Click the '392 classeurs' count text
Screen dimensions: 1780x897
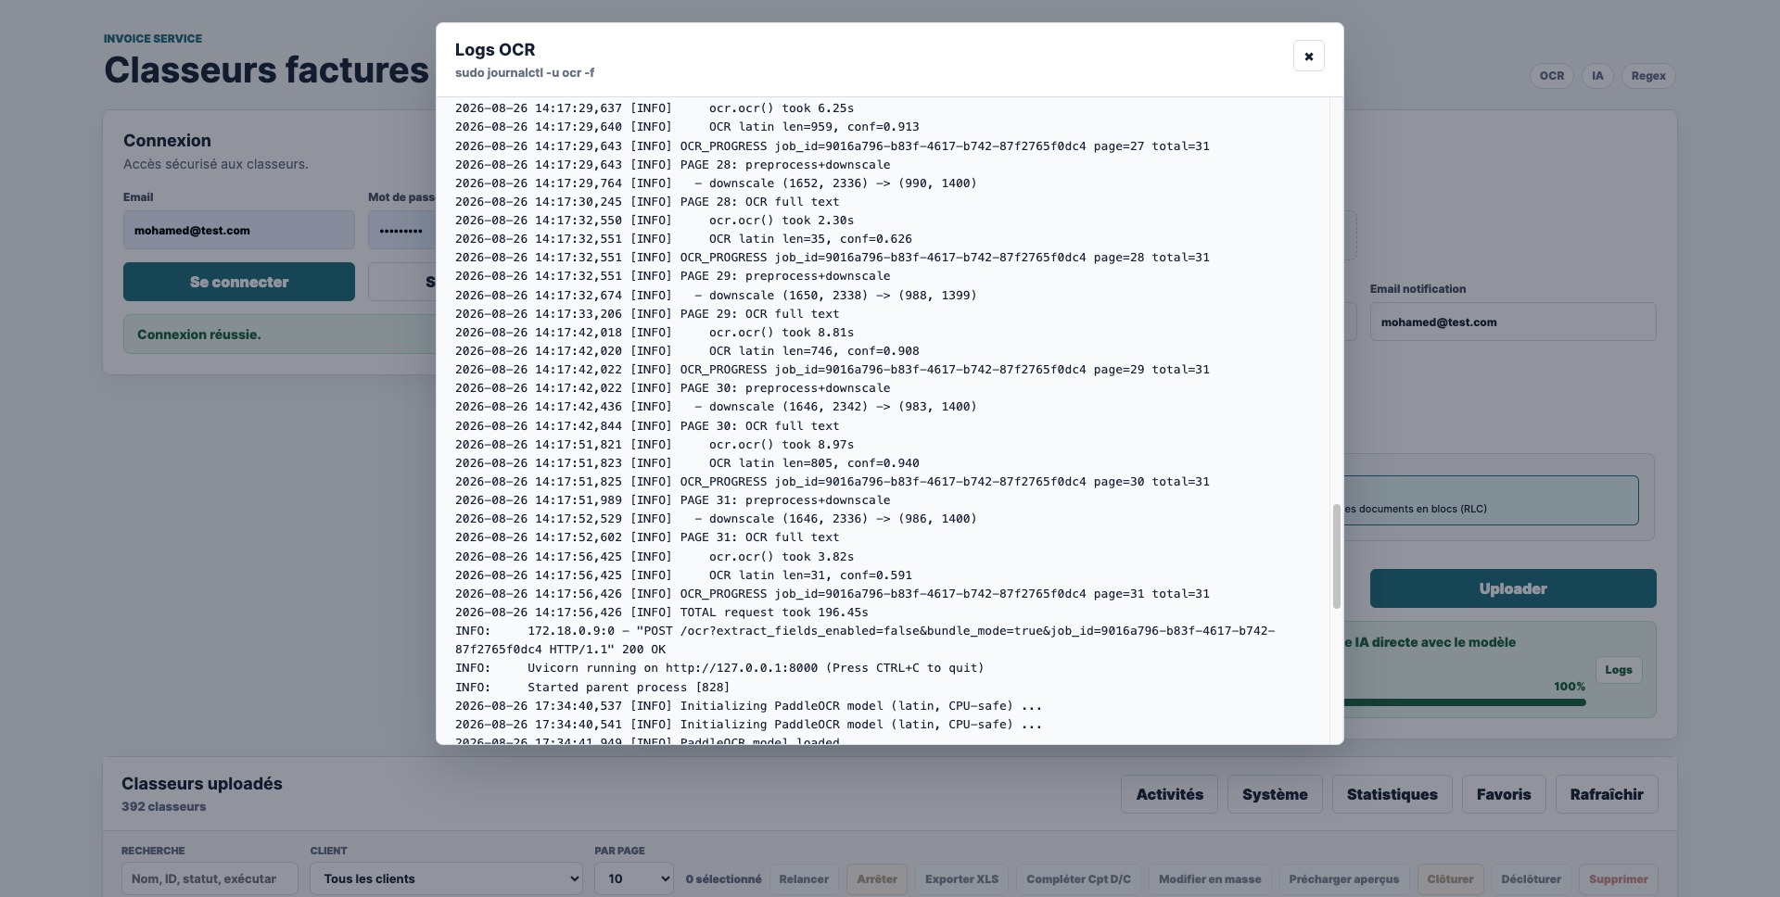point(164,807)
